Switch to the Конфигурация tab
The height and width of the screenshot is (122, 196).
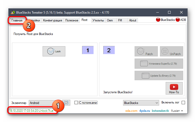pos(53,20)
